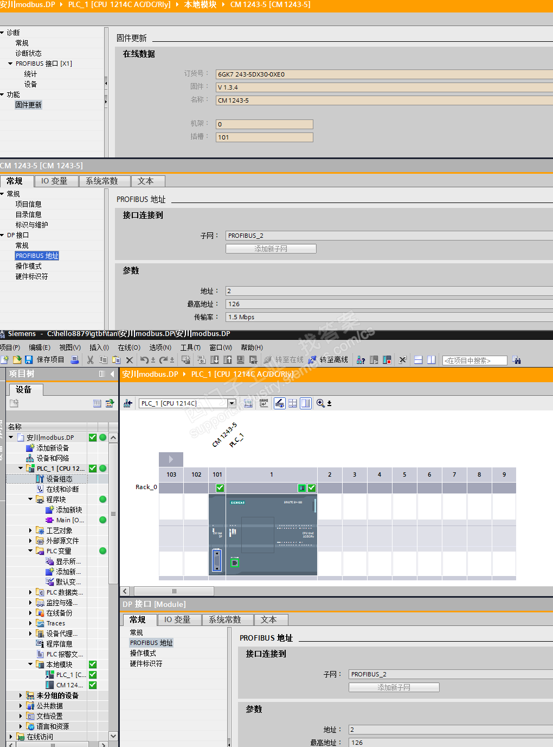
Task: Click the Cut scissors icon
Action: pyautogui.click(x=91, y=359)
